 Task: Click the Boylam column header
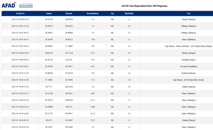tap(69, 14)
